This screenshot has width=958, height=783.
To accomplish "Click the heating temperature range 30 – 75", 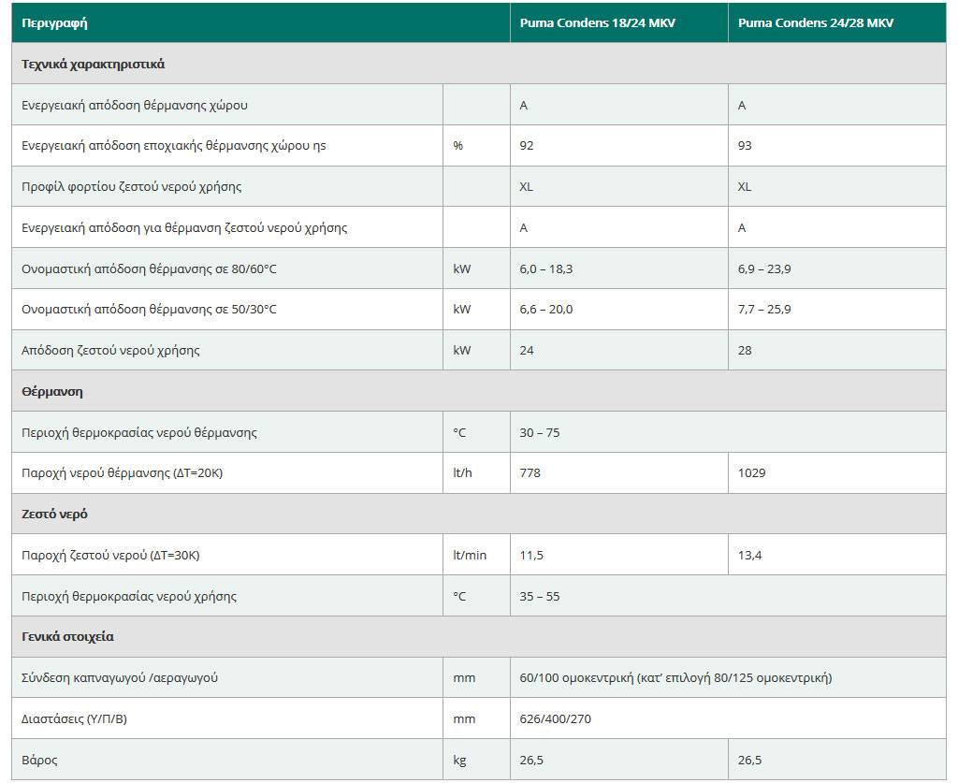I will (540, 432).
